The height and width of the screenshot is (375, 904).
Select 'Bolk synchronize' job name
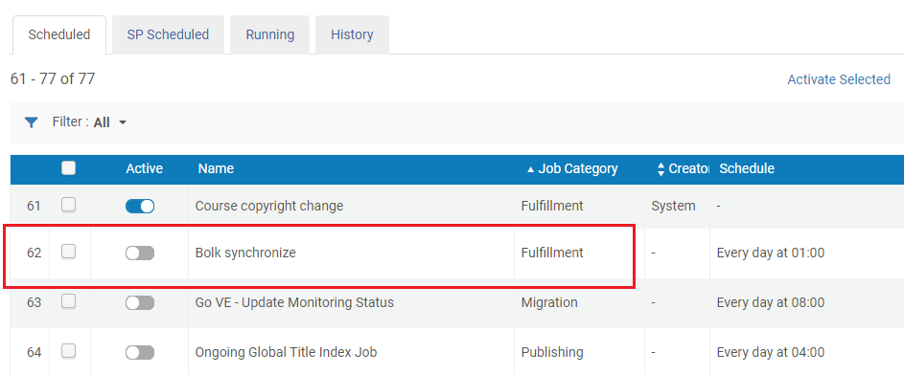click(x=245, y=253)
